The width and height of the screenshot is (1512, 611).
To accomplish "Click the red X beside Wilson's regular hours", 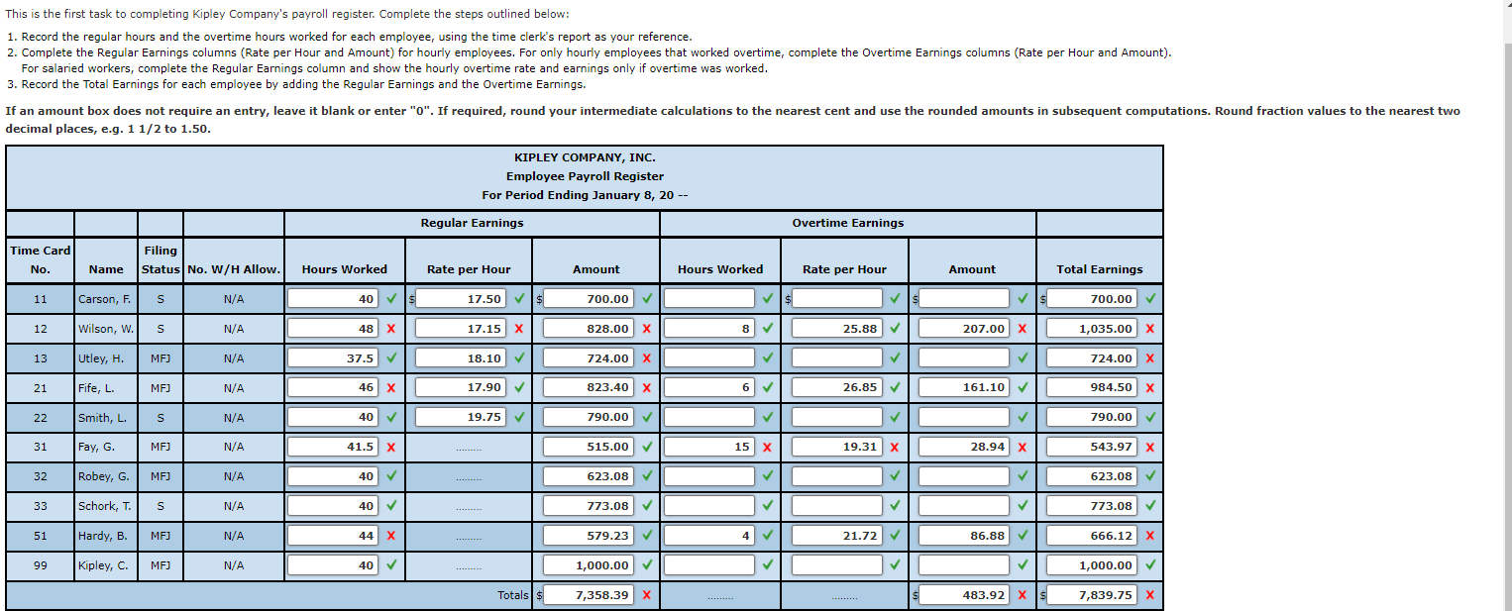I will click(x=392, y=328).
